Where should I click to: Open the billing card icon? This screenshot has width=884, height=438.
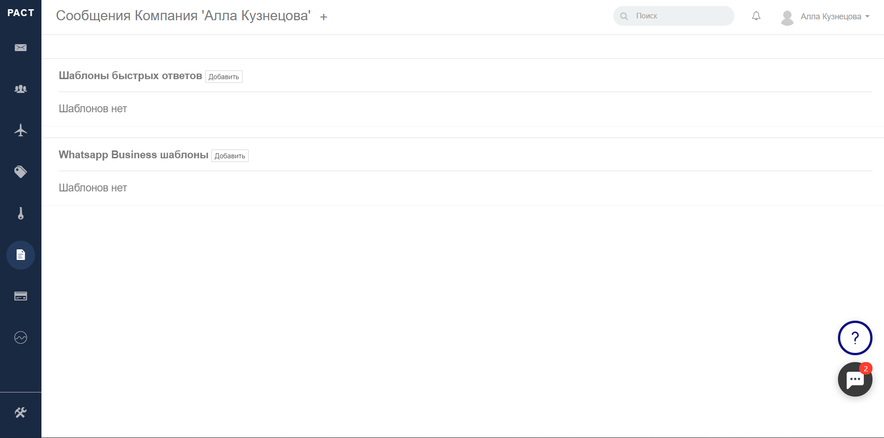coord(21,296)
